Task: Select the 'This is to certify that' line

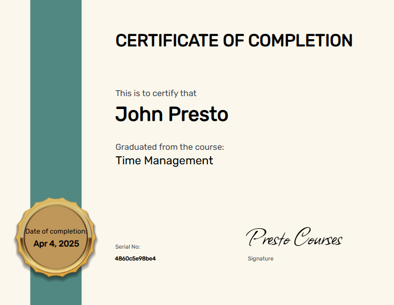Action: 156,93
